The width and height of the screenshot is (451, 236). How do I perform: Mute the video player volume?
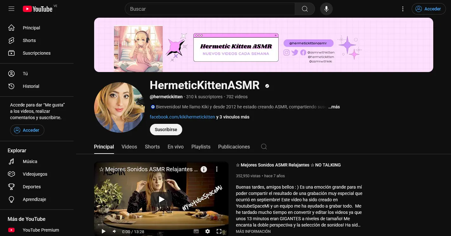114,231
